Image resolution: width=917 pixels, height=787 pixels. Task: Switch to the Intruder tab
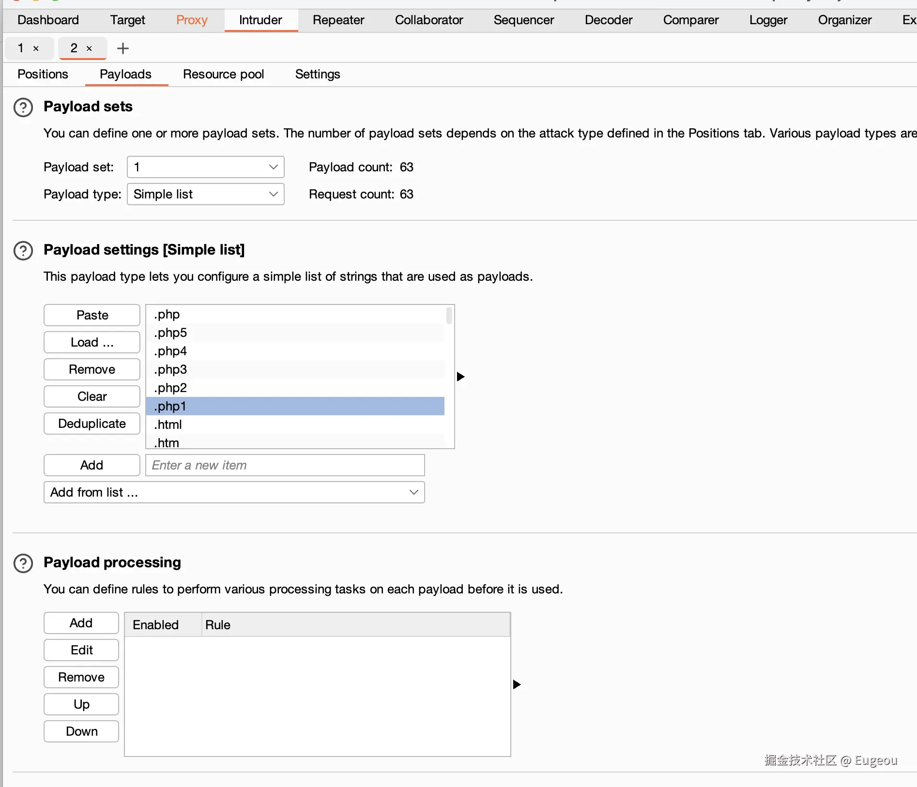point(260,20)
